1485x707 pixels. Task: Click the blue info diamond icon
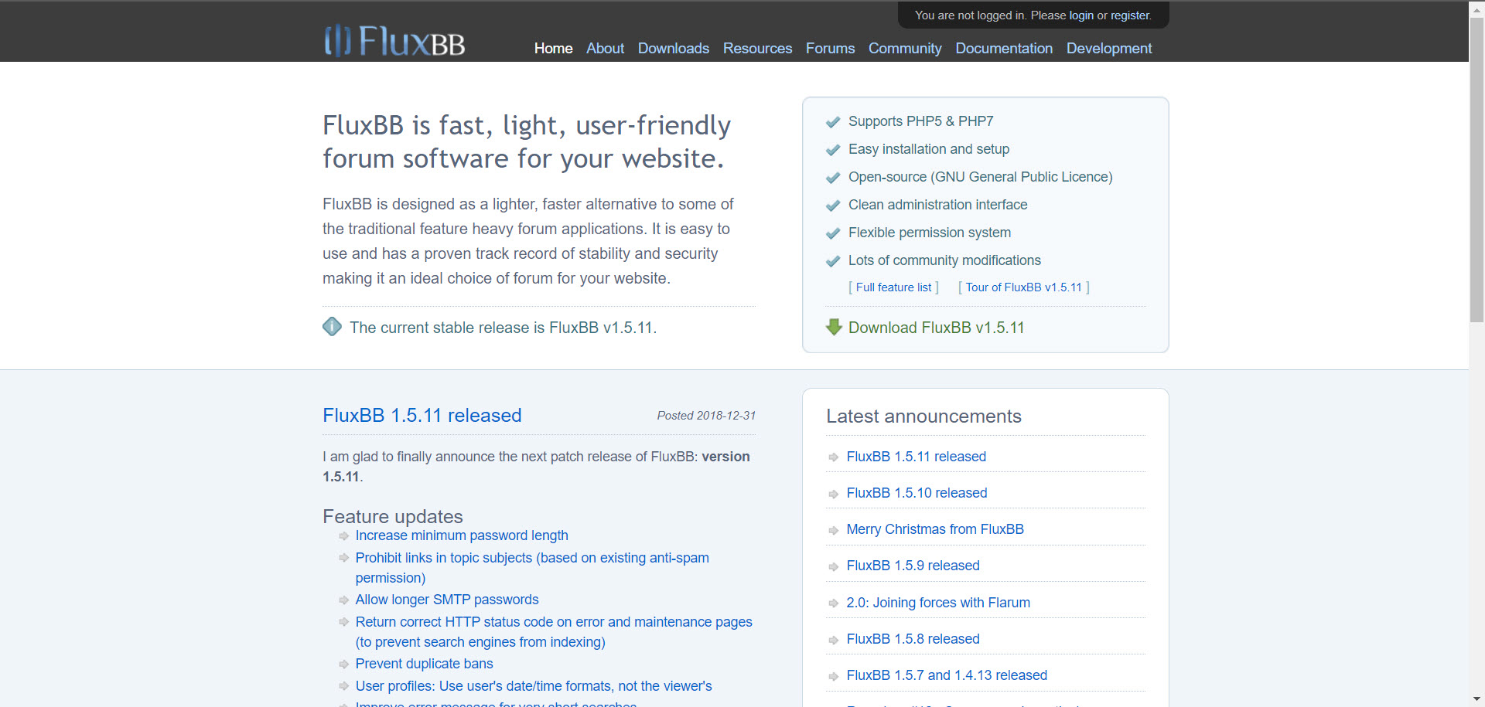332,327
